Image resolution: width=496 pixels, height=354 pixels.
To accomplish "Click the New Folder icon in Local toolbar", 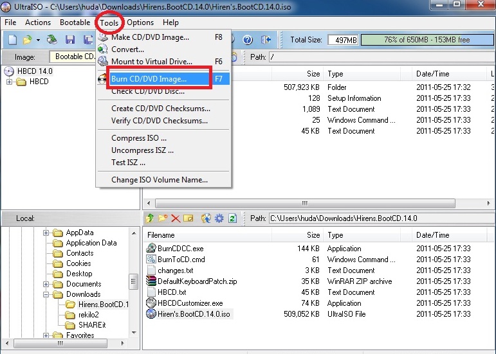I will (x=163, y=218).
